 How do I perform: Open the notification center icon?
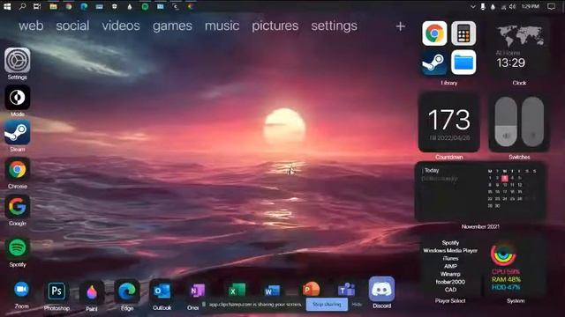[551, 6]
